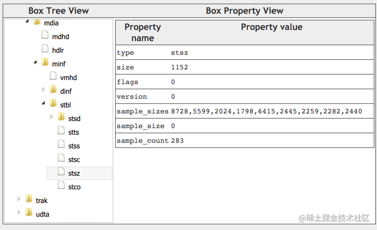Click the 'sample_count' property name cell
The height and width of the screenshot is (230, 377).
143,141
